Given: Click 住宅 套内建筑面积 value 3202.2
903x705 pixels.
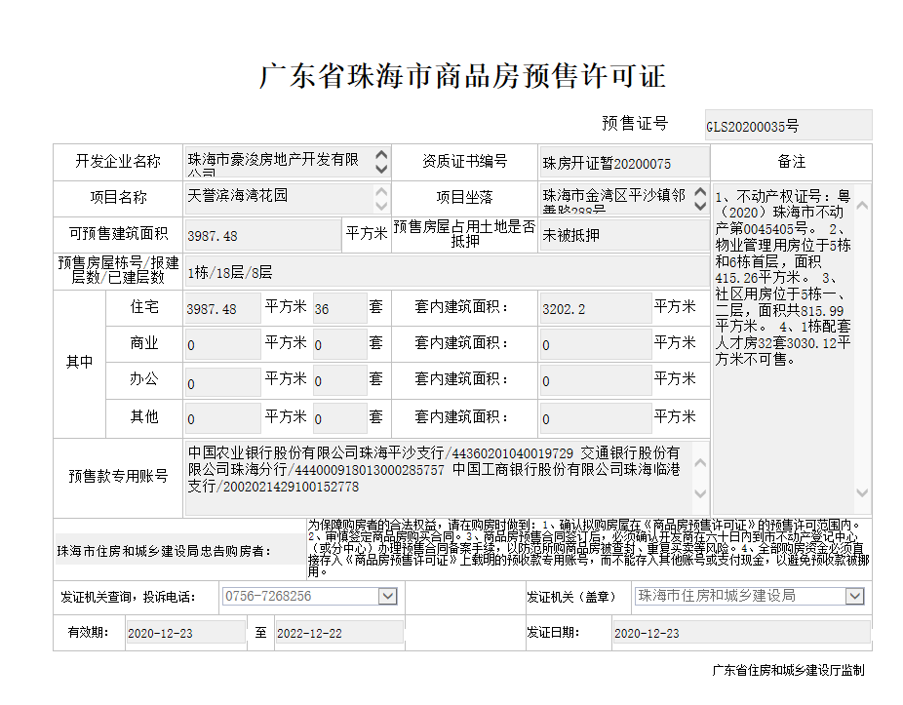Looking at the screenshot, I should [x=595, y=309].
